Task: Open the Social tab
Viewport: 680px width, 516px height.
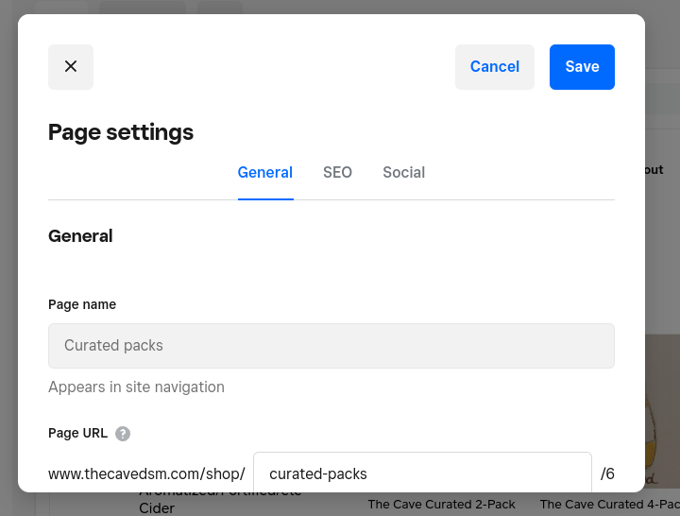Action: 403,173
